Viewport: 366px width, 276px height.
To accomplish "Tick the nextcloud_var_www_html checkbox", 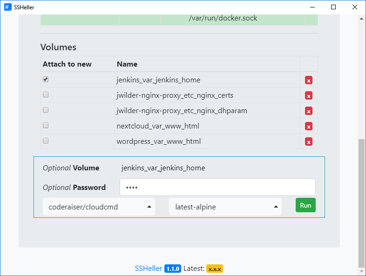I will [x=46, y=125].
